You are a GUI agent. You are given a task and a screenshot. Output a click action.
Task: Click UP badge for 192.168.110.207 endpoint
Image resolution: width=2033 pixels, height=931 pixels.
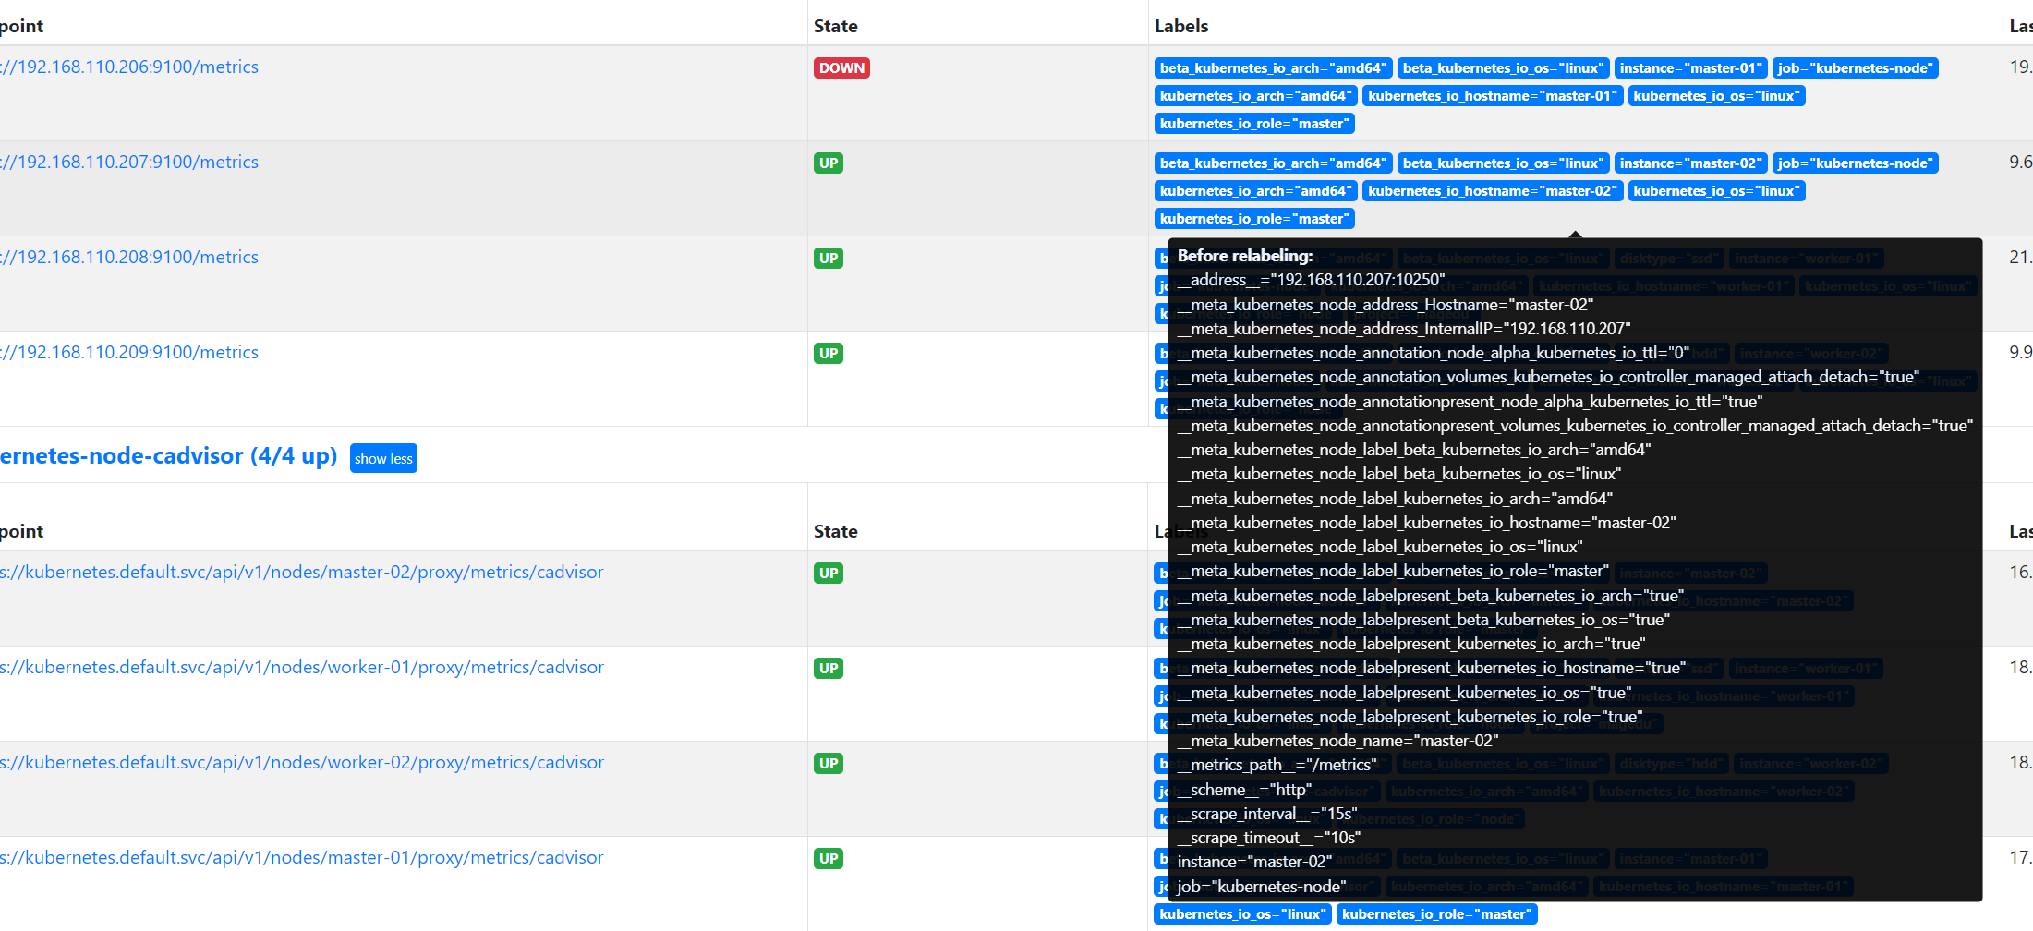pyautogui.click(x=829, y=163)
